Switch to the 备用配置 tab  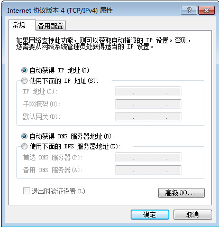coord(50,26)
